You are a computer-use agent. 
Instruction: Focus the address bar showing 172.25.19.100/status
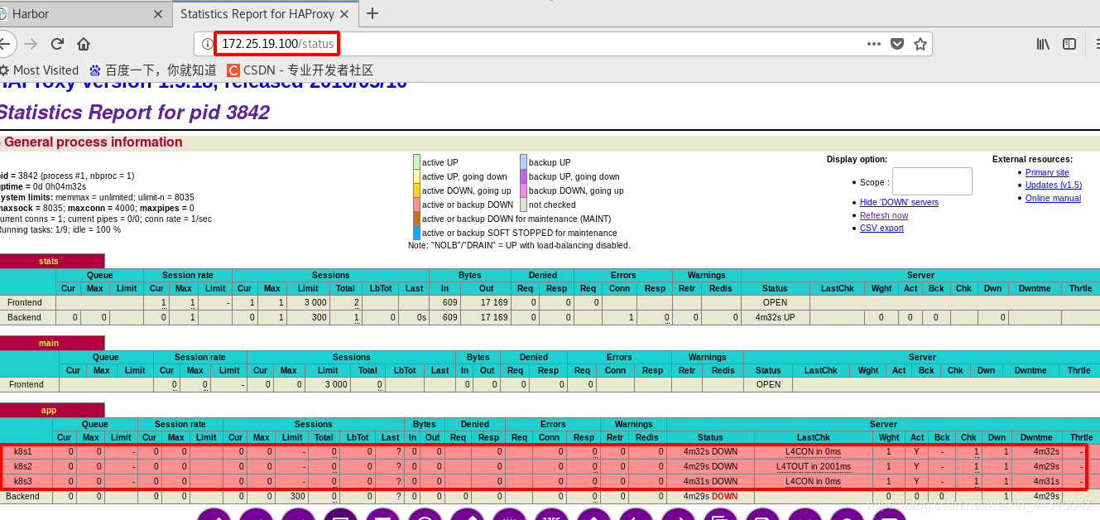pyautogui.click(x=563, y=44)
